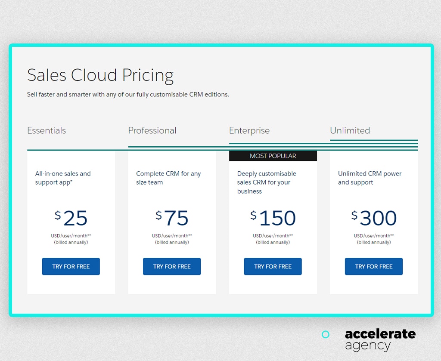441x361 pixels.
Task: Select the Enterprise edition heading
Action: pyautogui.click(x=249, y=130)
